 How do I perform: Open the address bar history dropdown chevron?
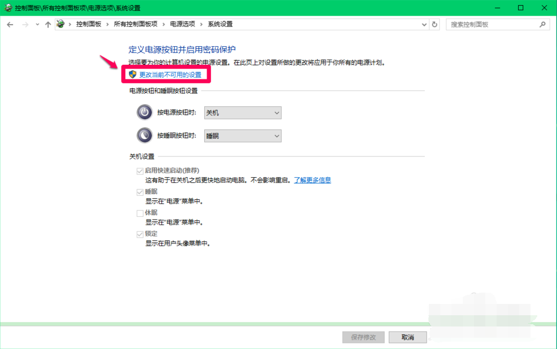pyautogui.click(x=424, y=25)
